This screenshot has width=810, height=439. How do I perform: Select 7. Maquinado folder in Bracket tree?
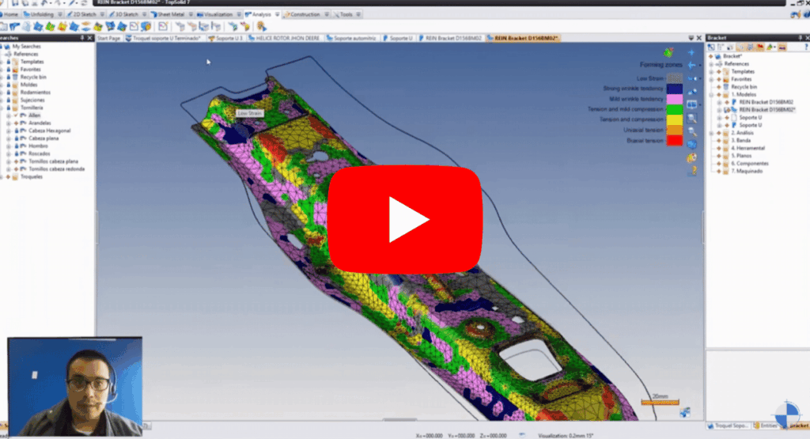click(747, 171)
